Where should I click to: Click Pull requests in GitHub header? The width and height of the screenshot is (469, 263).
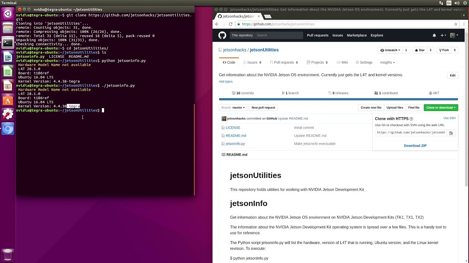(318, 35)
